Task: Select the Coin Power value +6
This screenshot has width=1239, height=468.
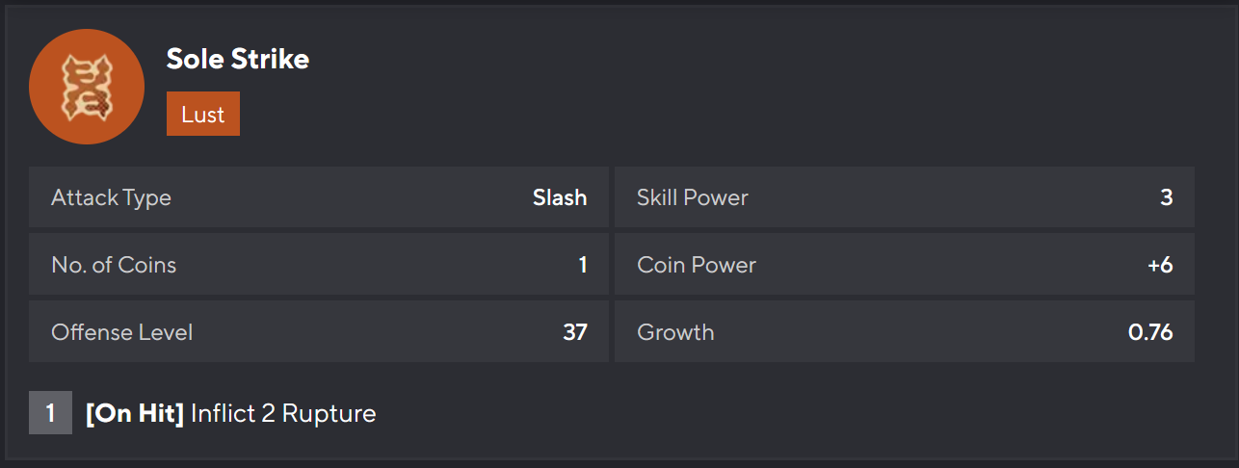Action: click(1160, 265)
